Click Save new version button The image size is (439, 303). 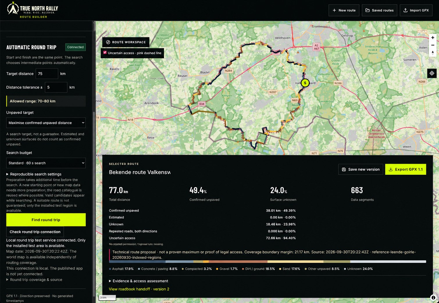pos(361,169)
